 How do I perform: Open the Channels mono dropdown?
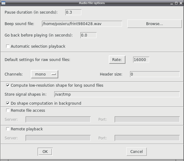coord(44,74)
